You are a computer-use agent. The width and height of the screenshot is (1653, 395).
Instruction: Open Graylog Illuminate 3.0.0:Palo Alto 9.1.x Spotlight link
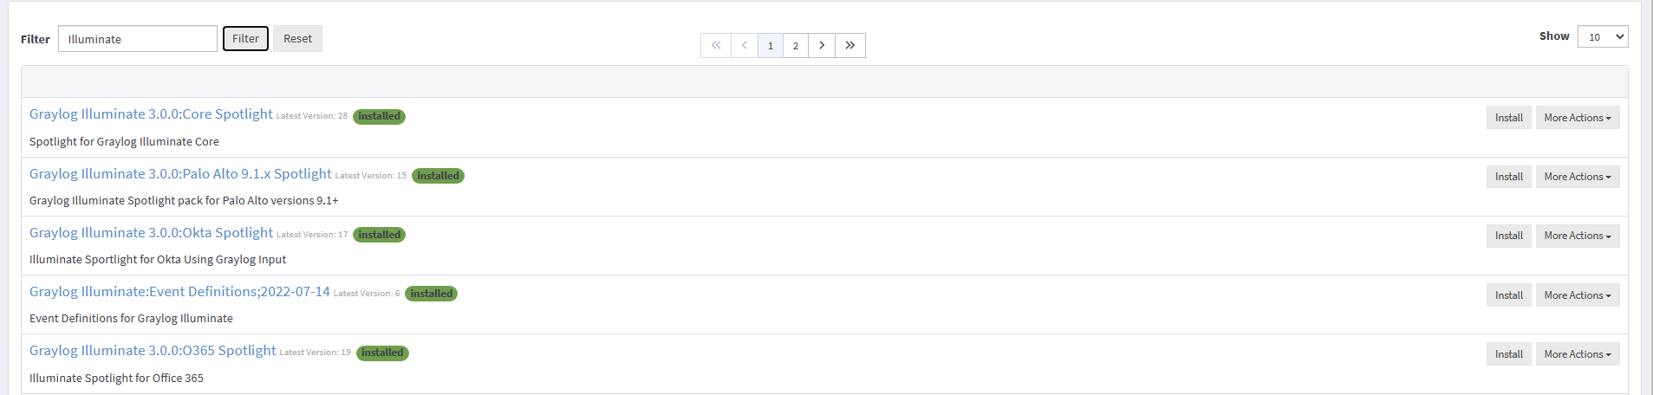point(180,174)
